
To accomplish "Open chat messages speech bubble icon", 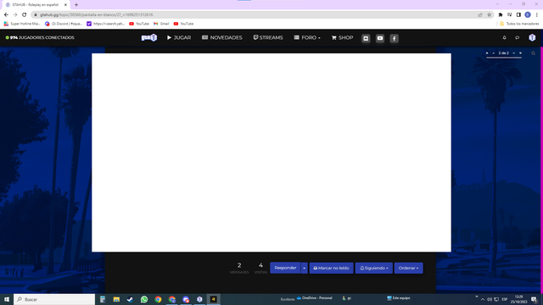I will [517, 37].
